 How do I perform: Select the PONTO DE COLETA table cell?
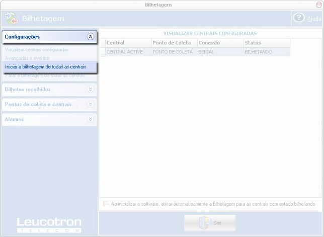tap(175, 52)
